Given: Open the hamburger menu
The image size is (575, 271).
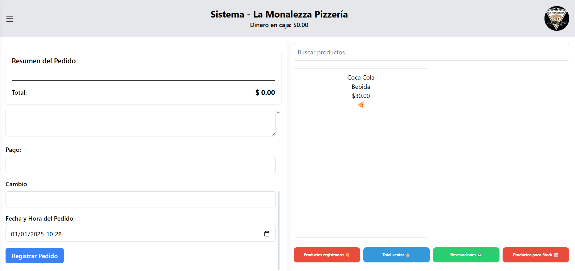Looking at the screenshot, I should [10, 19].
